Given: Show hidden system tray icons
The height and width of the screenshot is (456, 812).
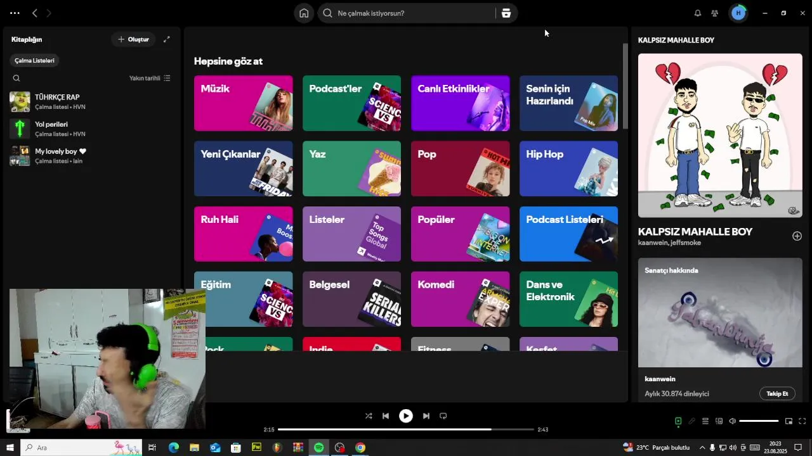Looking at the screenshot, I should click(702, 448).
